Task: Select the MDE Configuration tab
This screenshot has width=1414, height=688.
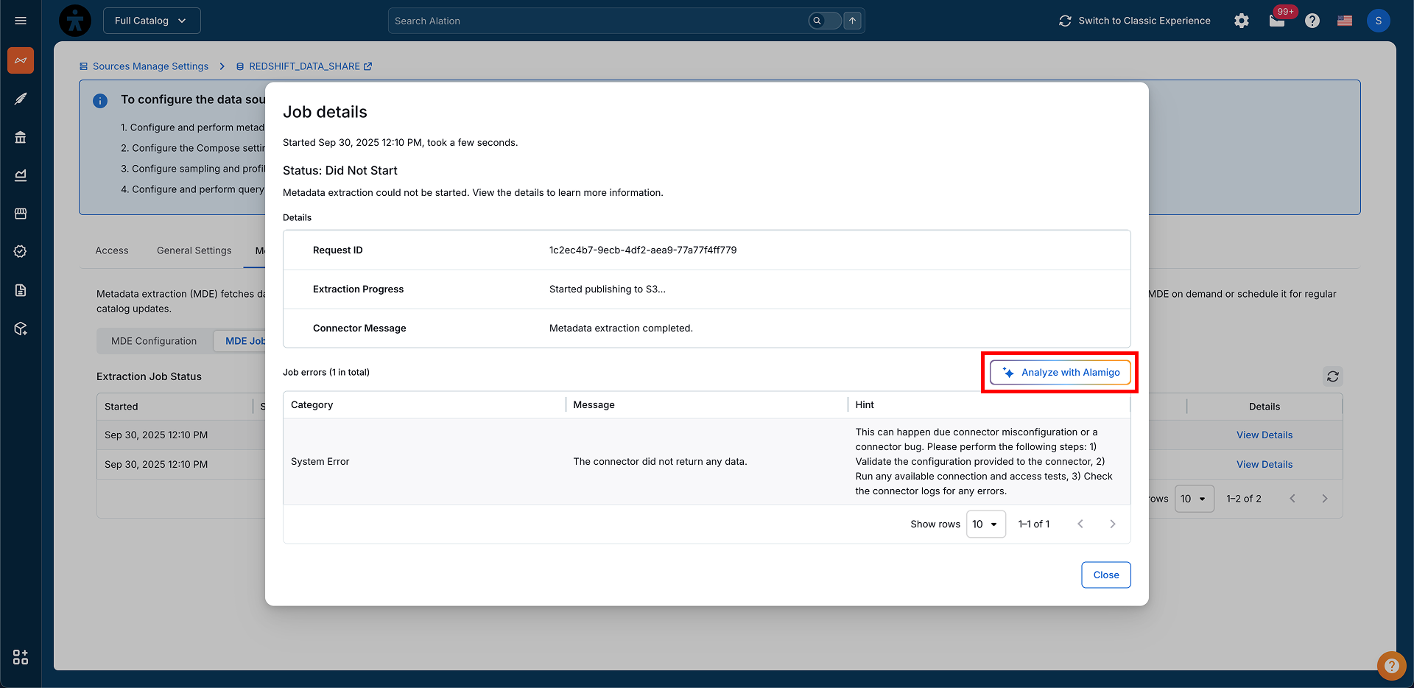Action: [154, 341]
